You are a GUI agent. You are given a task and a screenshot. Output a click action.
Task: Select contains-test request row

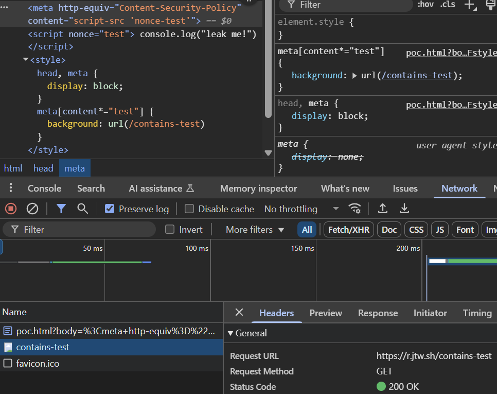tap(112, 347)
